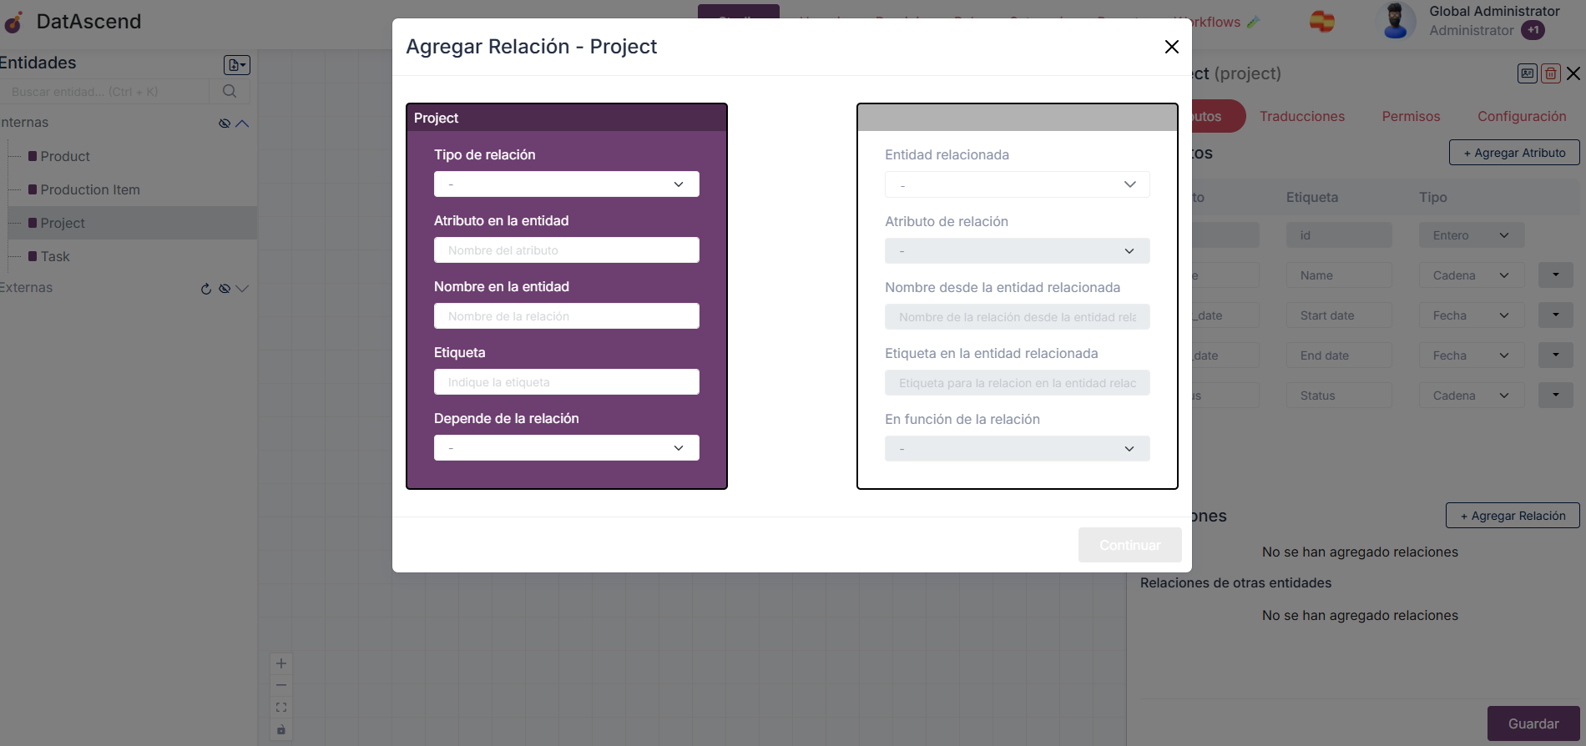Open the Cadena type dropdown for Status

tap(1472, 396)
